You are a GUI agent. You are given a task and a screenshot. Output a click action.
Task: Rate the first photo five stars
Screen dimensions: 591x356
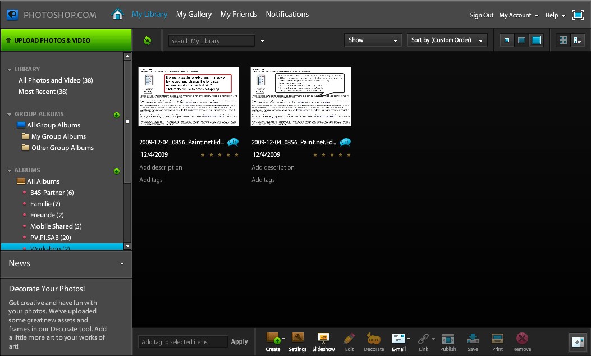click(x=237, y=154)
